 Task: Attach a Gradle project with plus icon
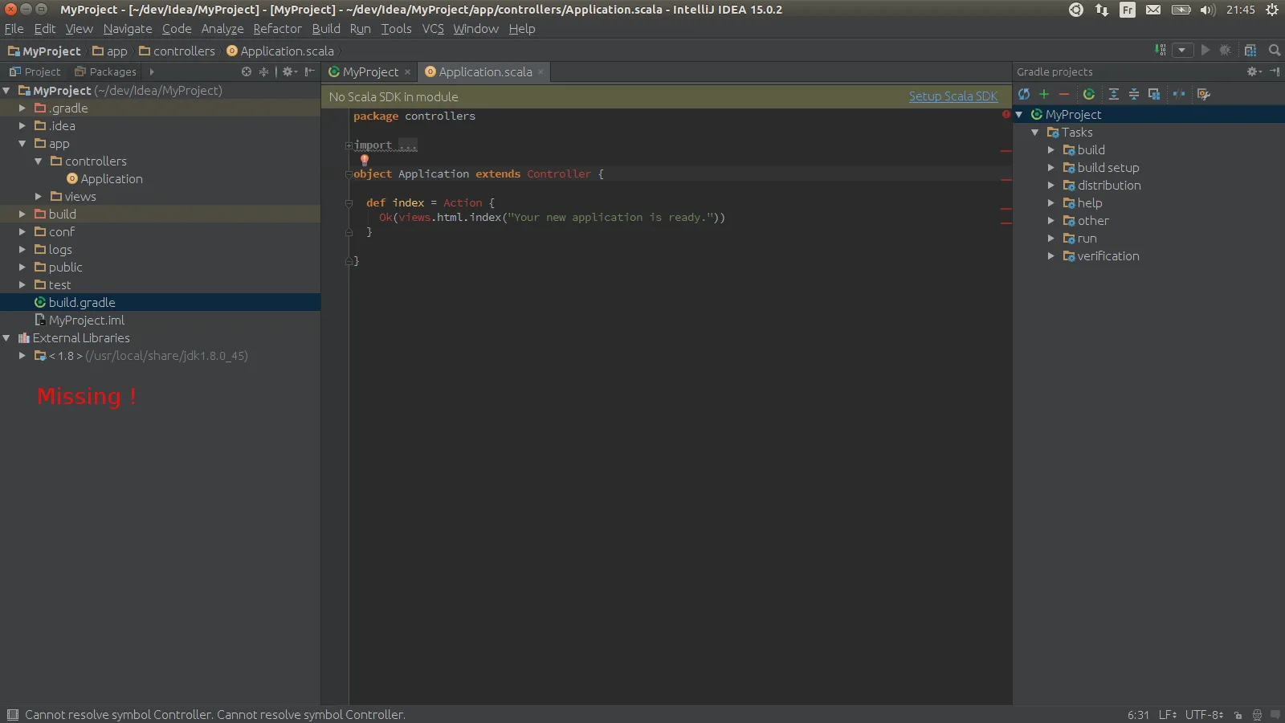[x=1044, y=94]
